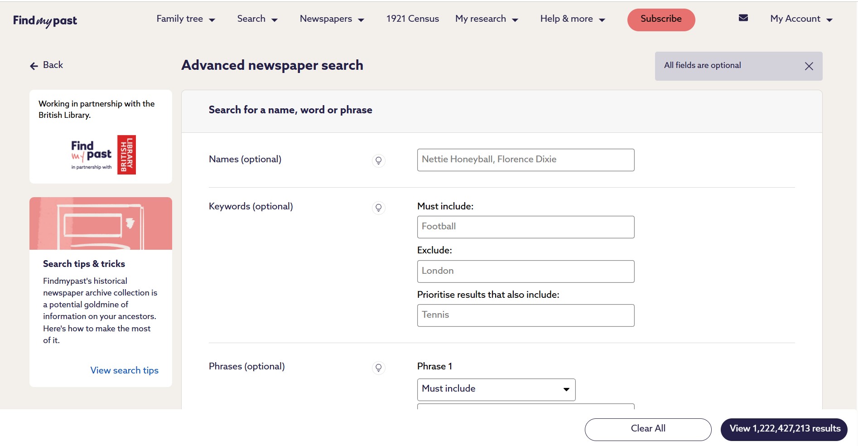Viewport: 858px width, 446px height.
Task: Click the lightbulb hint beside Names
Action: point(378,160)
